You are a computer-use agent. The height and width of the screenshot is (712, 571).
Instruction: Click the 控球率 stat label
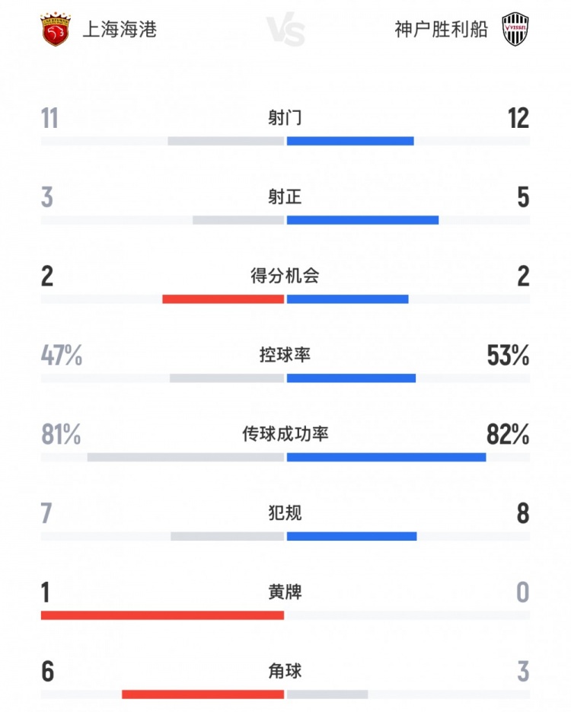pyautogui.click(x=285, y=355)
